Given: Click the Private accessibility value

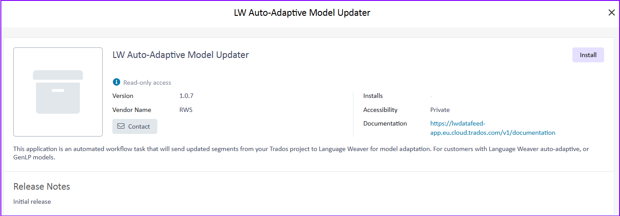Looking at the screenshot, I should click(x=440, y=110).
